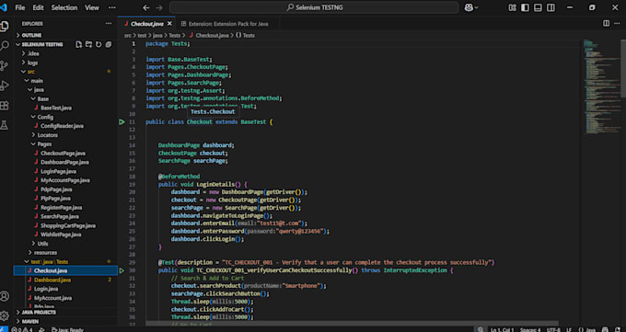Run the Checkout class test at line 11

[x=122, y=121]
